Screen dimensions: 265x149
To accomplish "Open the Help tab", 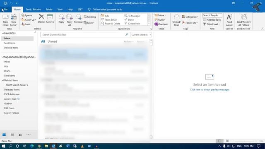I will pyautogui.click(x=70, y=10).
